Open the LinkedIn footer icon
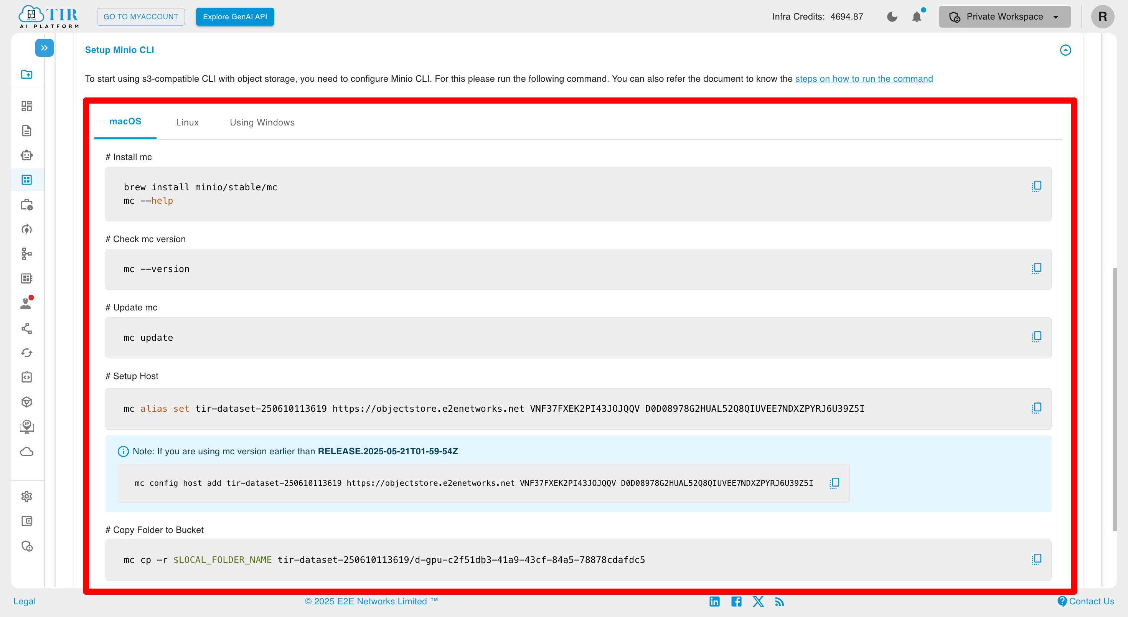This screenshot has width=1128, height=617. [x=714, y=601]
